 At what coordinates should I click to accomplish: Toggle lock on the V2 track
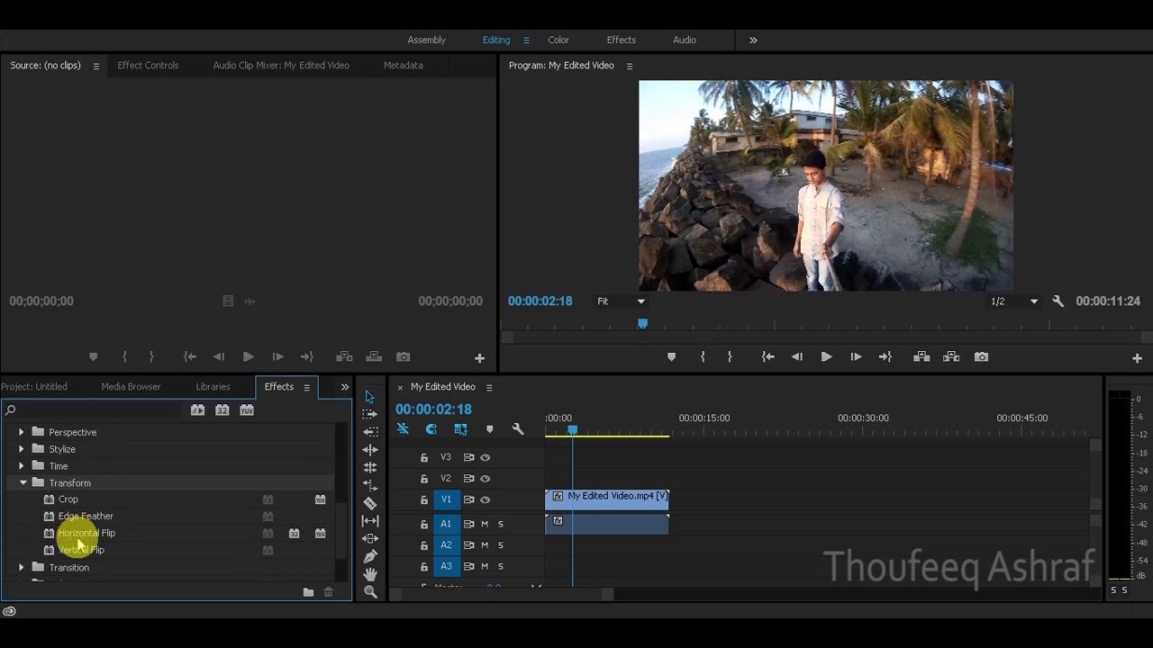(424, 479)
